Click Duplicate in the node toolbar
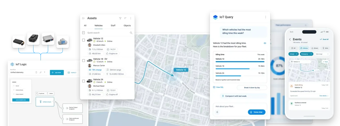The width and height of the screenshot is (340, 126). pos(41,93)
